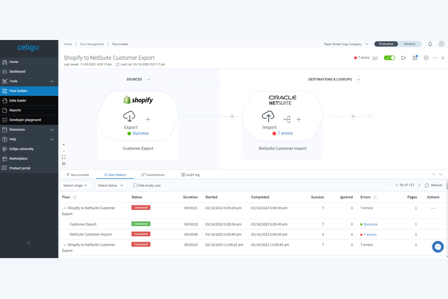Toggle the flow enabled switch
This screenshot has height=299, width=448.
point(389,58)
